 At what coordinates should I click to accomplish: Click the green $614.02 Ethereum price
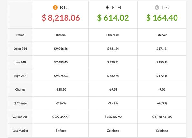coord(113,18)
